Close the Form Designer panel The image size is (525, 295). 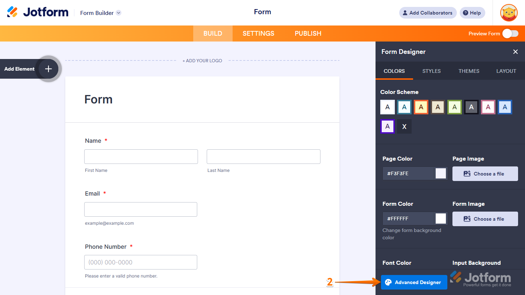click(516, 52)
